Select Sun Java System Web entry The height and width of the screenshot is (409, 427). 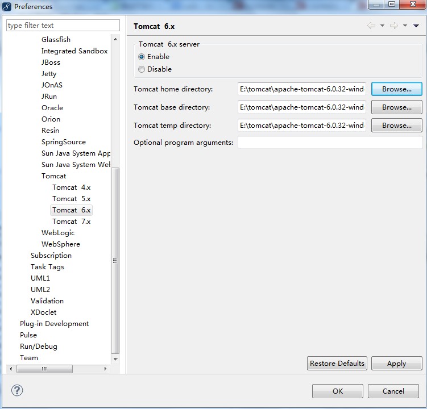76,165
